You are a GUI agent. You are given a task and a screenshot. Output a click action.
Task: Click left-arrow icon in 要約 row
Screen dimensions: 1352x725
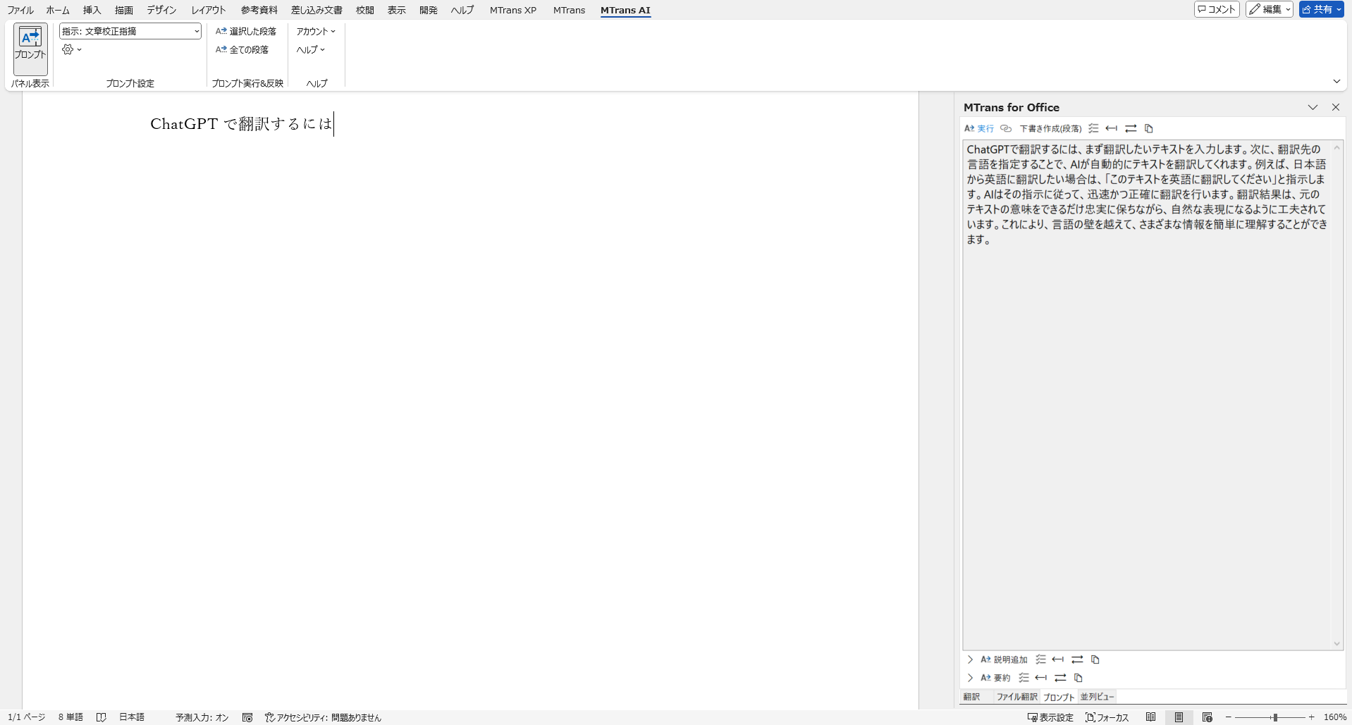[x=1041, y=678]
